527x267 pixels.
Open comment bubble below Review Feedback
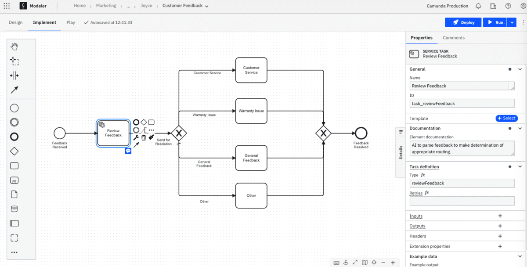(128, 151)
